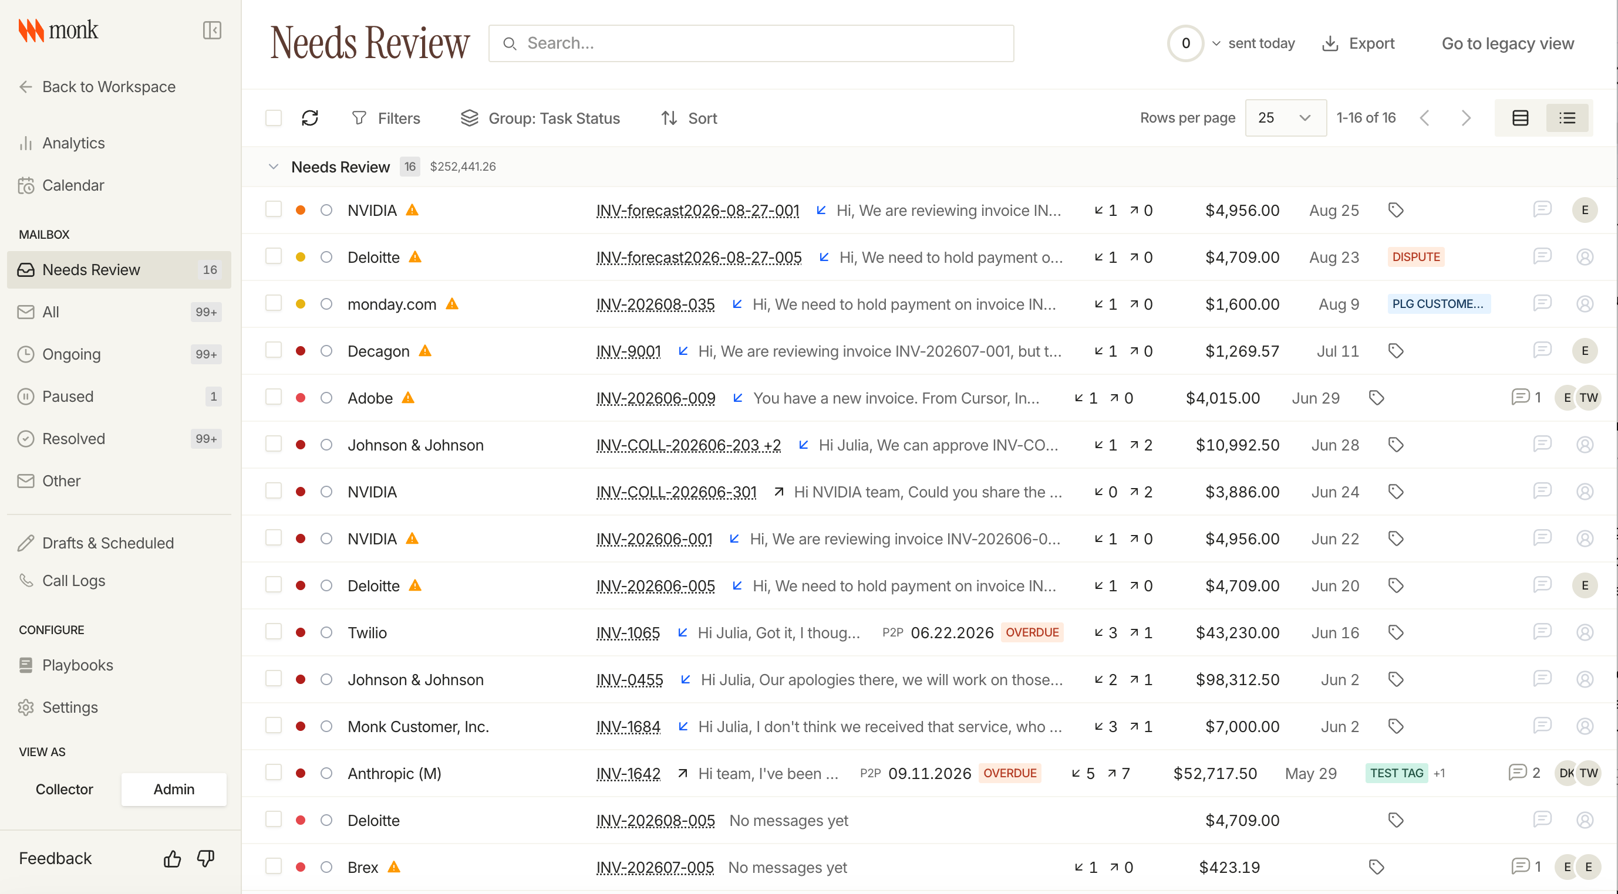Switch to the card rows view icon
This screenshot has height=894, width=1618.
click(x=1520, y=118)
